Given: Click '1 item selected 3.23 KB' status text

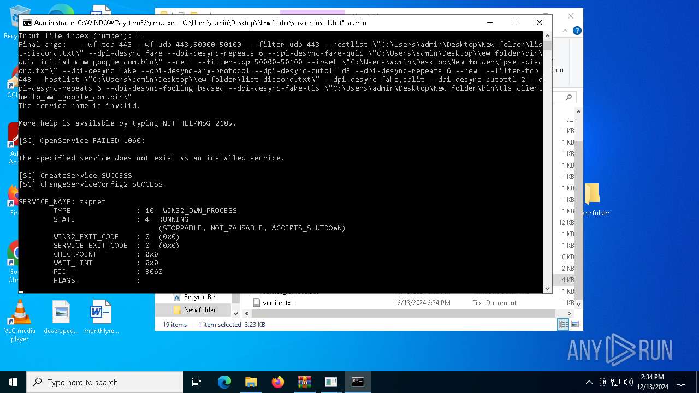Looking at the screenshot, I should point(232,324).
